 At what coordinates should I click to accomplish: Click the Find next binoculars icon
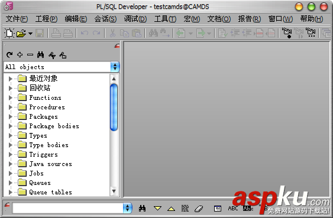(x=165, y=33)
